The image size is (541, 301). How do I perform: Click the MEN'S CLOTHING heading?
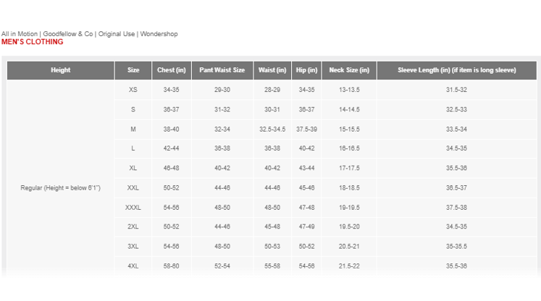[32, 42]
